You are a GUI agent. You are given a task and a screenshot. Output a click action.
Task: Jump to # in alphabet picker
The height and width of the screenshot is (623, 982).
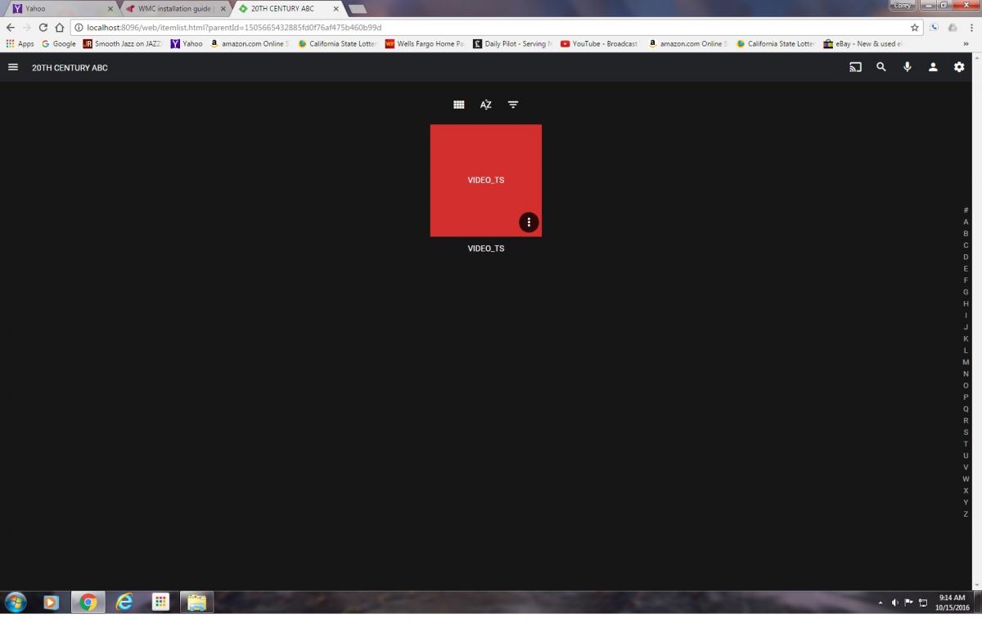click(x=966, y=210)
